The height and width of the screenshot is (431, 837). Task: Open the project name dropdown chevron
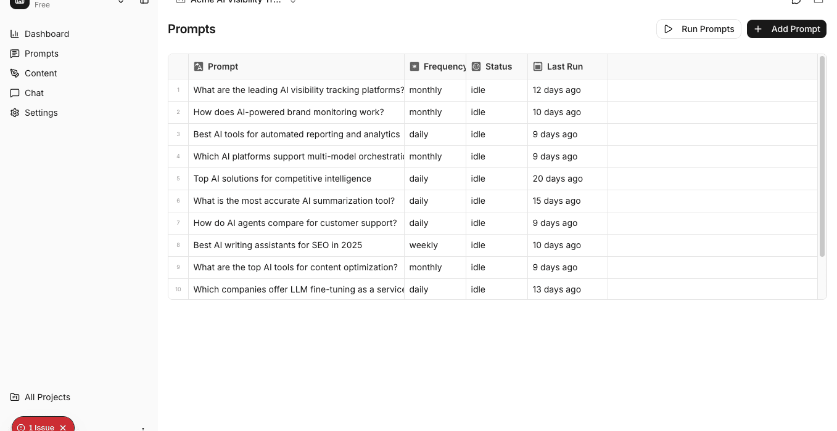(293, 2)
